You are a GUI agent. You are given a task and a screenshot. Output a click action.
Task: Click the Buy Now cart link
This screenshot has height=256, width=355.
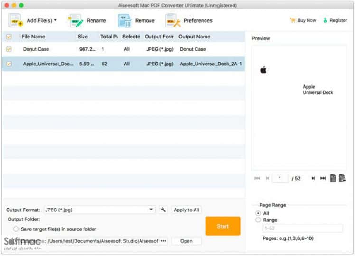pyautogui.click(x=303, y=20)
